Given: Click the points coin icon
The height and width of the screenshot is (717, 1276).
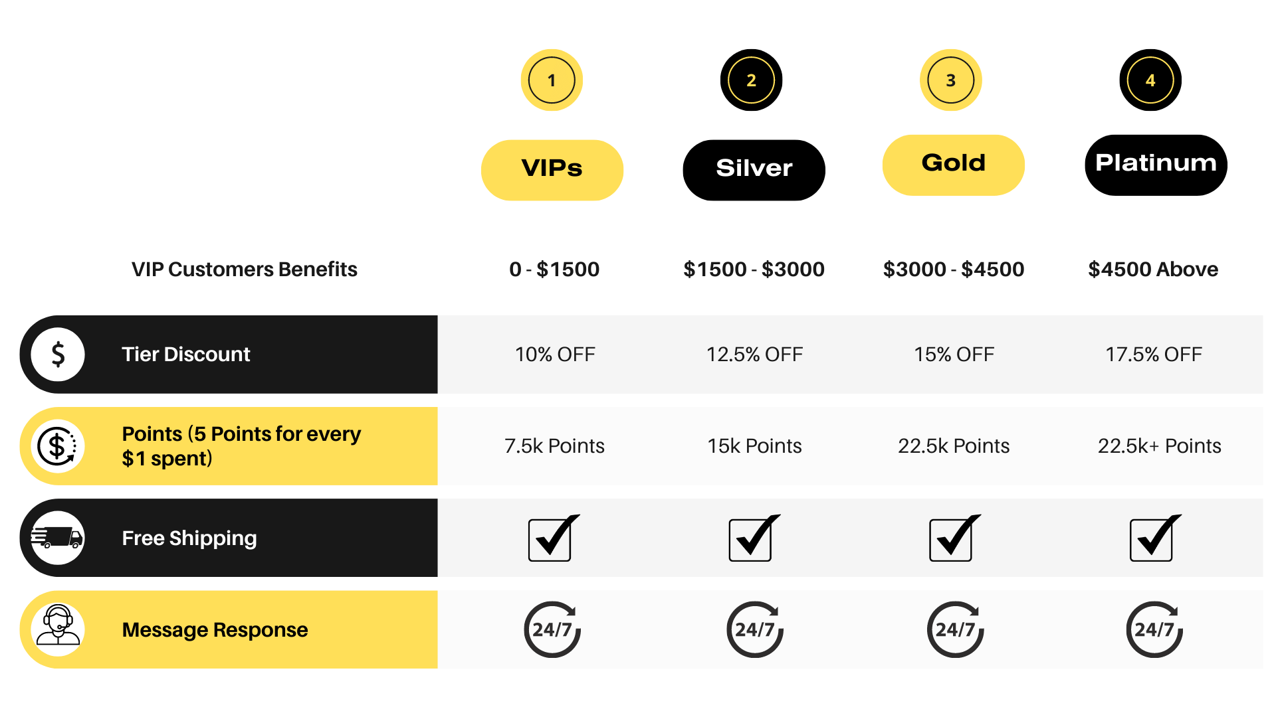Looking at the screenshot, I should 58,446.
